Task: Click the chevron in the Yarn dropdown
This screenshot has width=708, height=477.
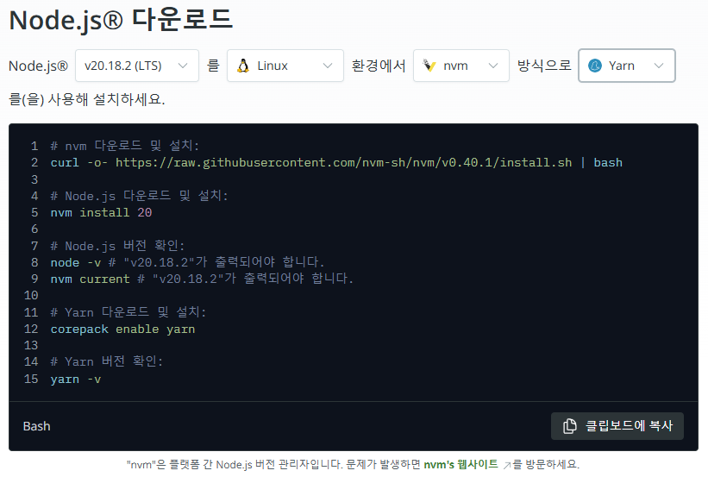Action: tap(659, 66)
